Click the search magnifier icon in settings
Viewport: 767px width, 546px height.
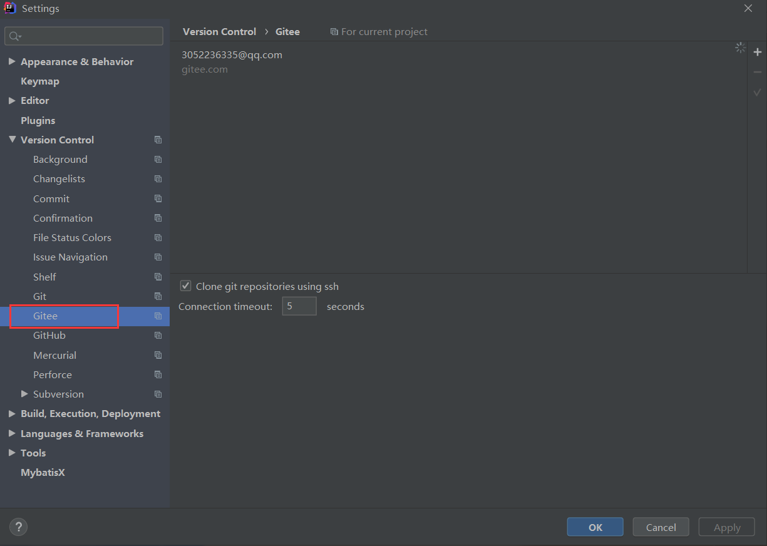tap(14, 37)
